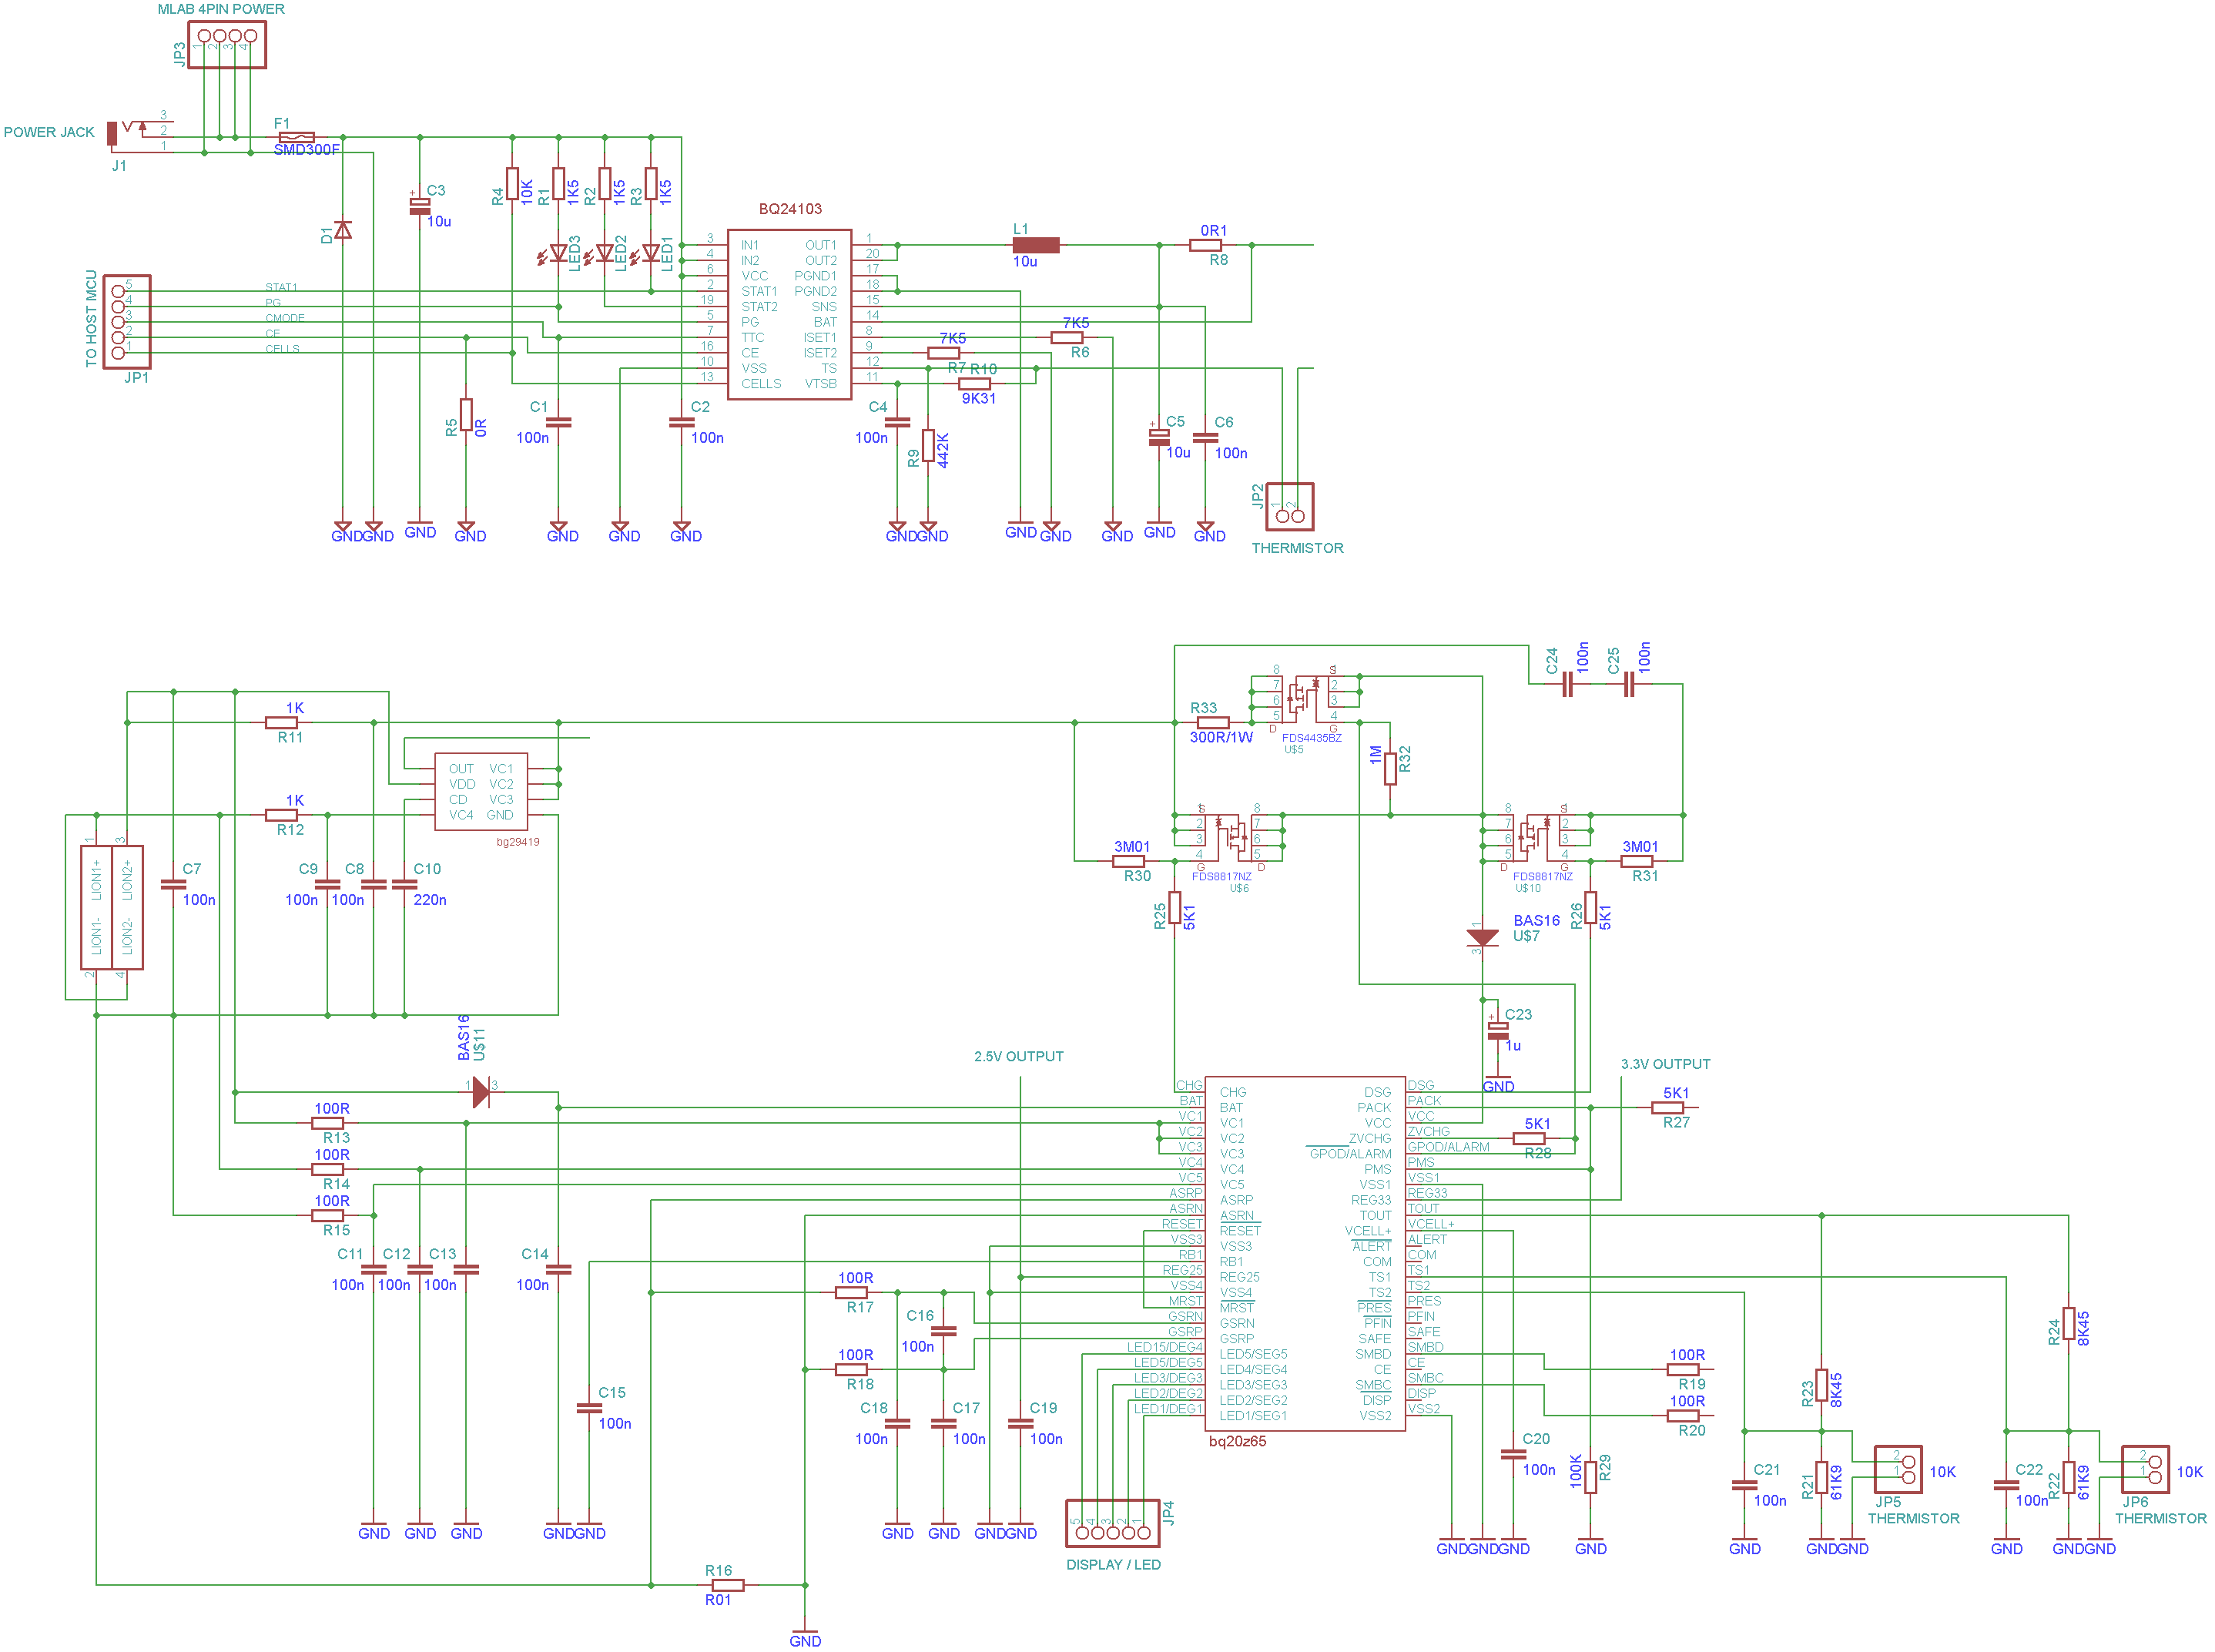The image size is (2215, 1652).
Task: Click the U$5 FDS4435BZ MOSFET symbol
Action: point(1303,699)
